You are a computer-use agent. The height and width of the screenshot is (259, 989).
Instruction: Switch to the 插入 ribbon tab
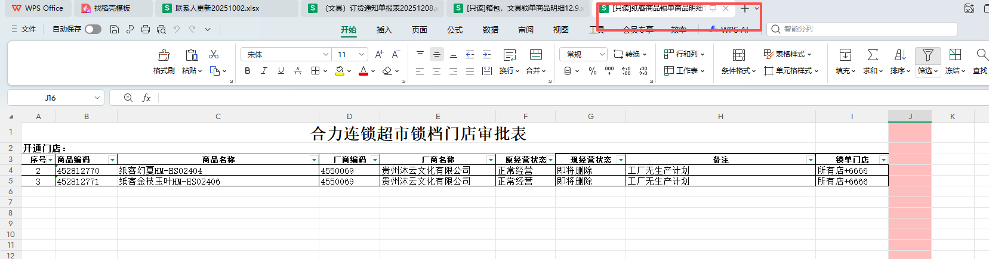pos(384,30)
